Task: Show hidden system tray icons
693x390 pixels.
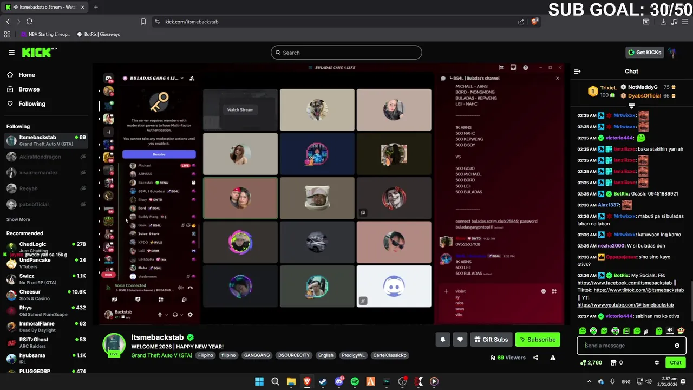Action: 590,381
